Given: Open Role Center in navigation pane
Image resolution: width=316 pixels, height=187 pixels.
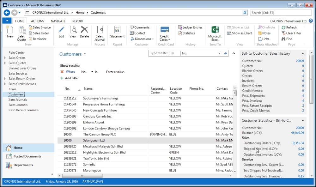Looking at the screenshot, I should coord(16,52).
